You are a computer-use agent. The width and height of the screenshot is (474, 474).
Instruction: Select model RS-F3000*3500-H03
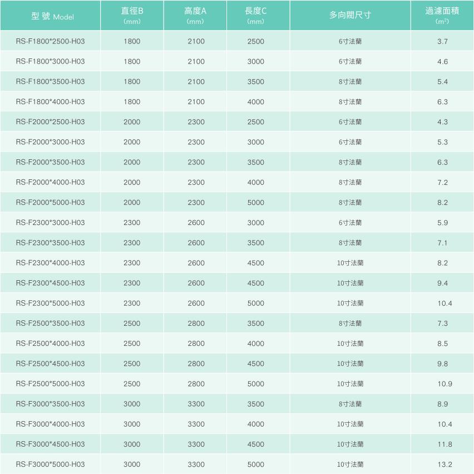click(x=50, y=404)
